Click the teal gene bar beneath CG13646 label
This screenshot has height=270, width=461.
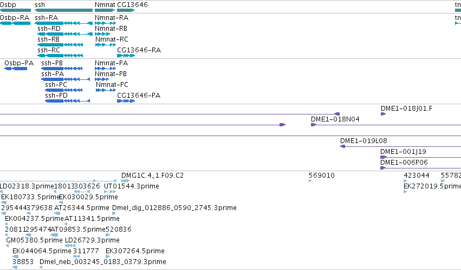tap(126, 10)
